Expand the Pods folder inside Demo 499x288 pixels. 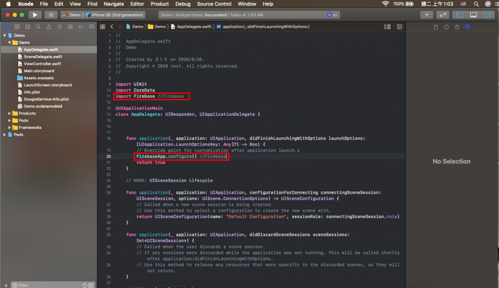(x=10, y=121)
